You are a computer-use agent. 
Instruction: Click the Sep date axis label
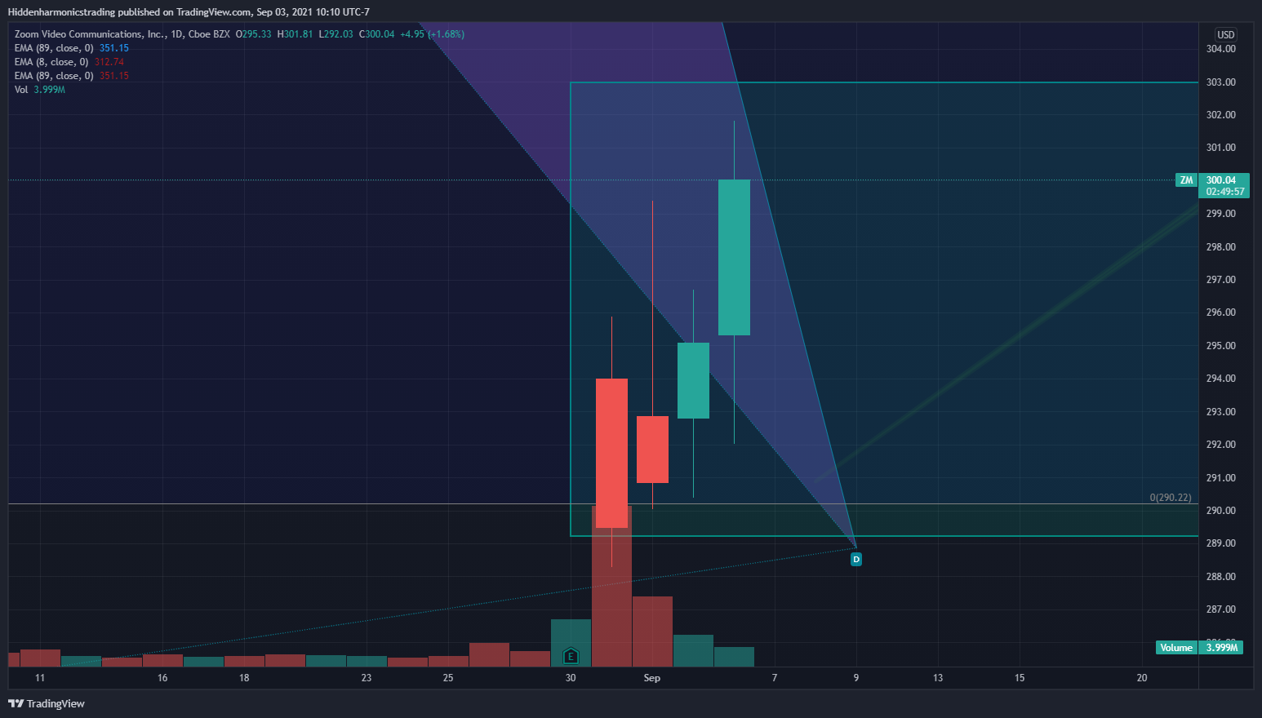pyautogui.click(x=652, y=678)
